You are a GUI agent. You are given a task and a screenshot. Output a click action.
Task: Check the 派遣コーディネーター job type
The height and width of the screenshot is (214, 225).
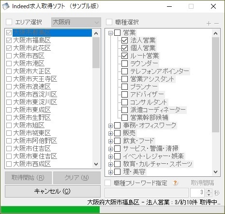pos(124,110)
